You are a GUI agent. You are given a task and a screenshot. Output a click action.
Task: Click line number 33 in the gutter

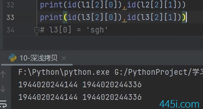10,17
